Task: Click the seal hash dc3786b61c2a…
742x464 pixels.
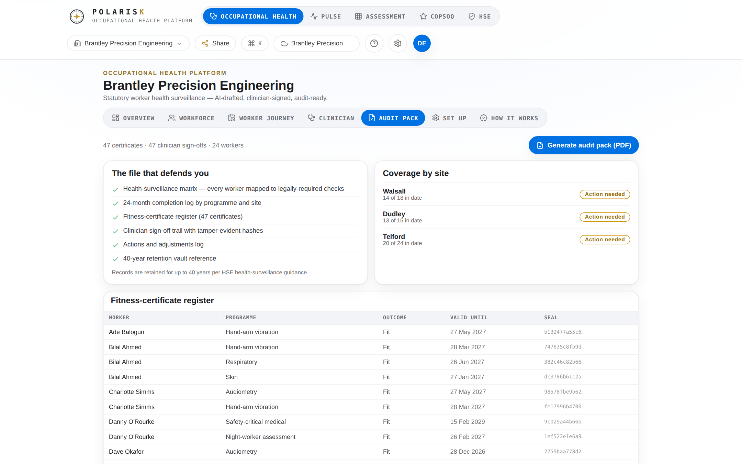Action: (564, 377)
